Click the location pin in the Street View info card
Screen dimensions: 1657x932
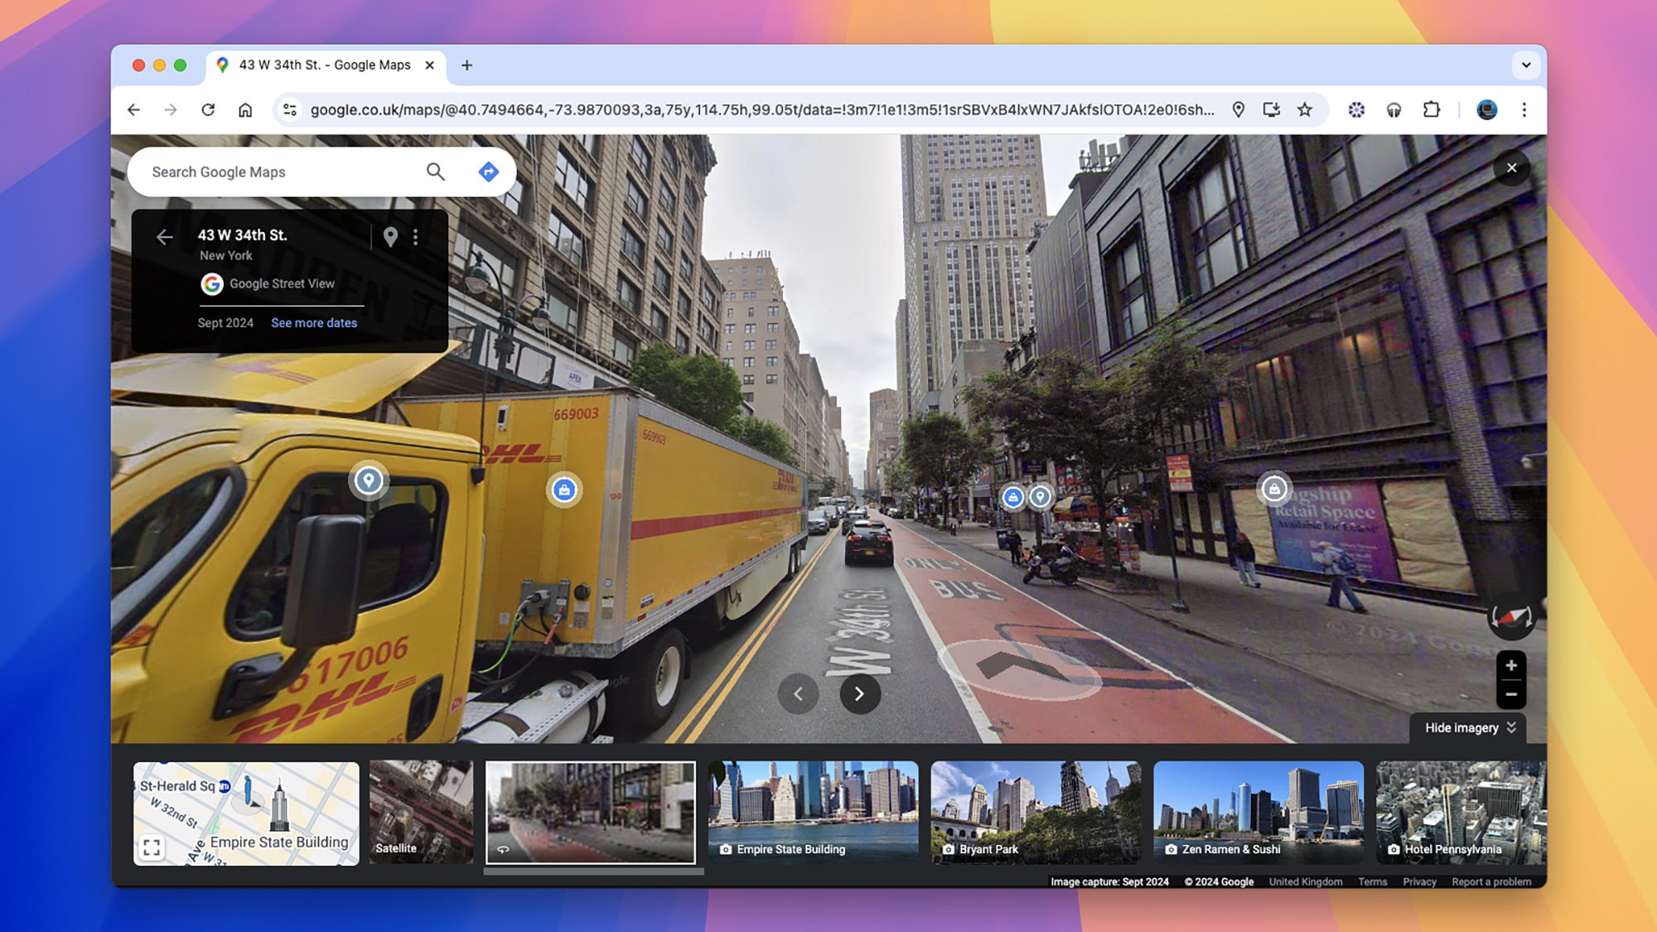point(390,237)
